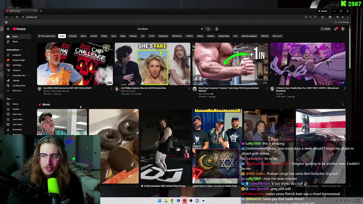
Task: Open the account avatar menu
Action: (343, 29)
